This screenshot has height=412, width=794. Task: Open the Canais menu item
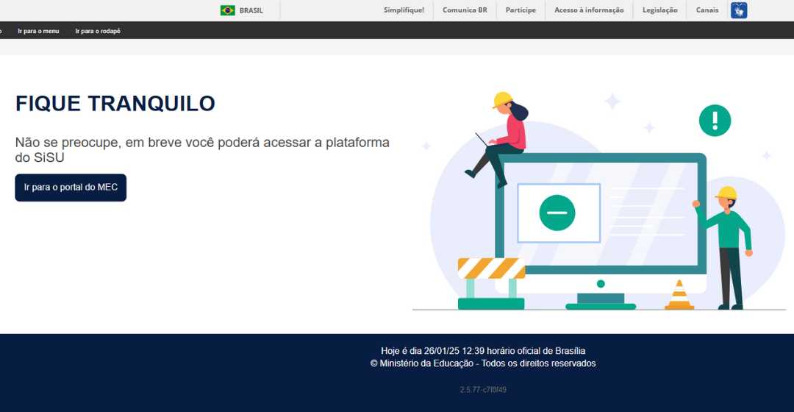pos(707,10)
